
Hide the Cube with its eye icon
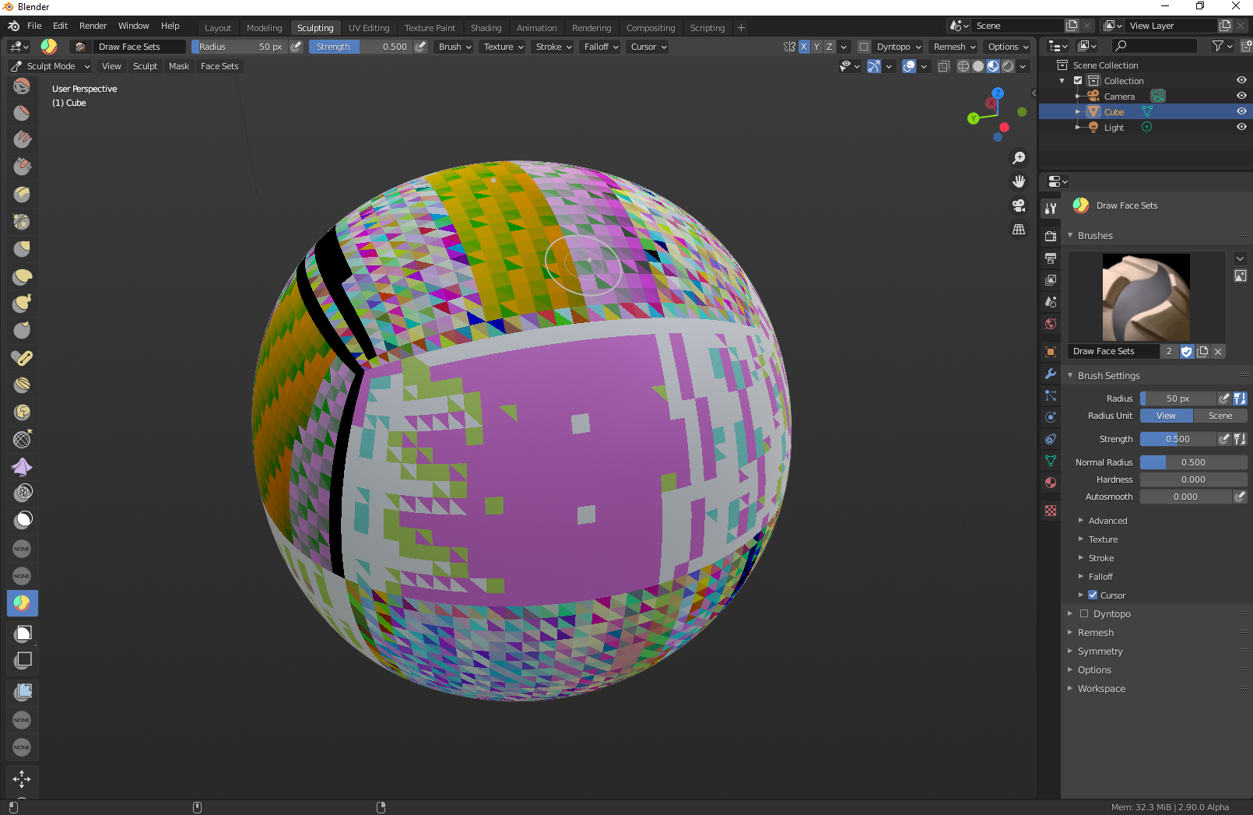tap(1241, 111)
